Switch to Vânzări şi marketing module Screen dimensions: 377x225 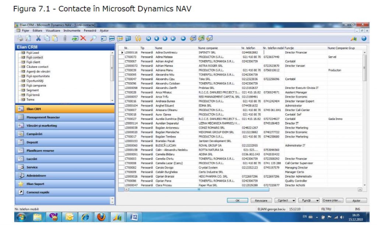[65, 126]
